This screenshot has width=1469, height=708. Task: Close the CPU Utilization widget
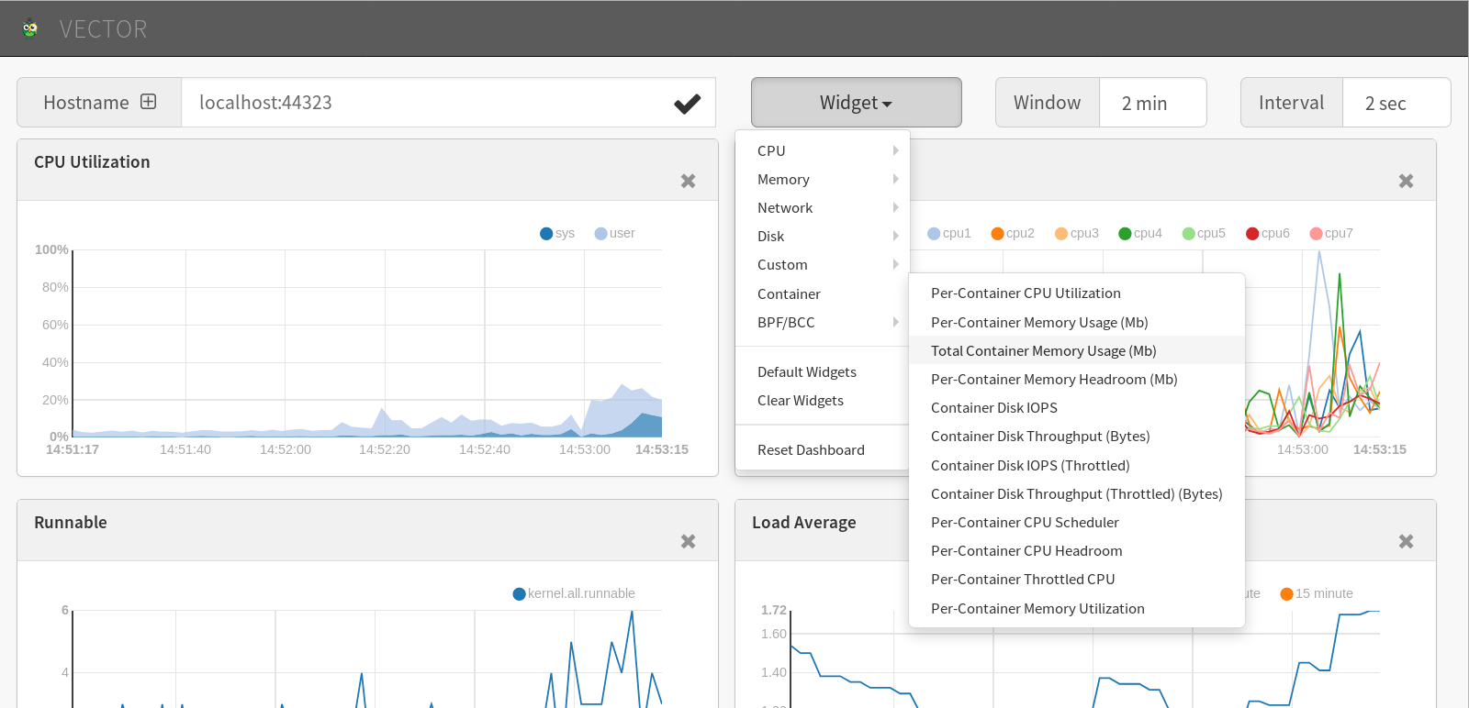click(688, 182)
